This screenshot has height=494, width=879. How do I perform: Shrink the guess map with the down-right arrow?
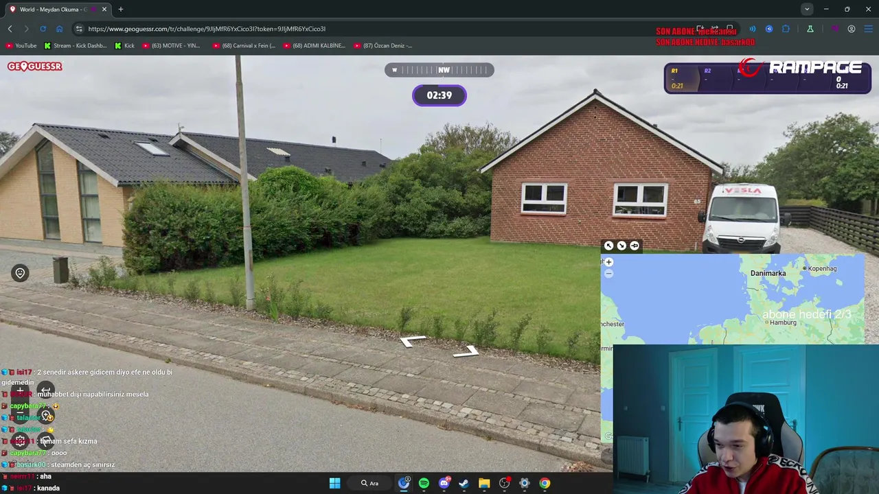621,246
